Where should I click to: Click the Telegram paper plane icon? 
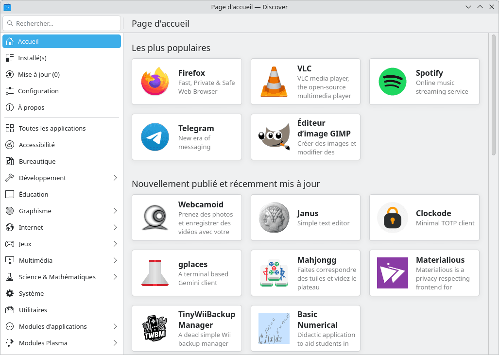[155, 137]
